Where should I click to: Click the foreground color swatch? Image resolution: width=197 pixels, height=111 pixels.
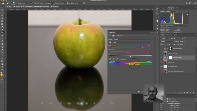[1, 75]
